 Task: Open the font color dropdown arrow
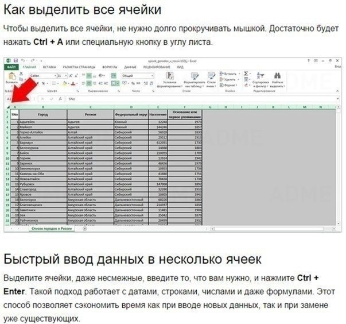tap(76, 83)
